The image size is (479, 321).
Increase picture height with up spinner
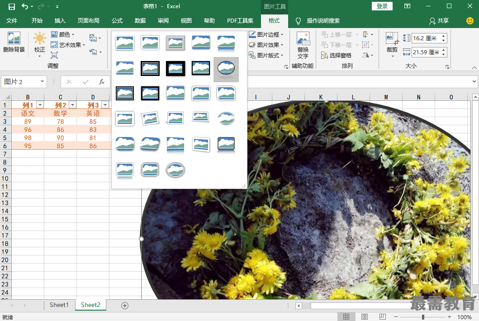[444, 36]
